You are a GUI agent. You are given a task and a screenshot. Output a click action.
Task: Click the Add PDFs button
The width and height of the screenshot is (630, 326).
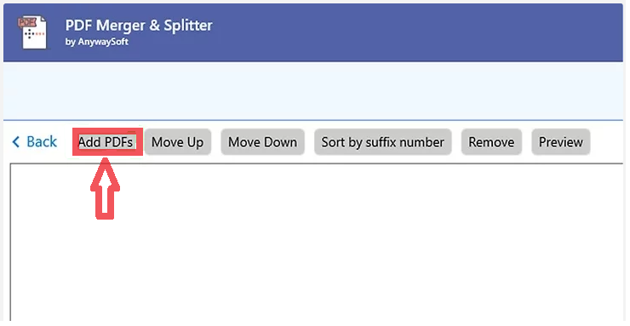[106, 142]
